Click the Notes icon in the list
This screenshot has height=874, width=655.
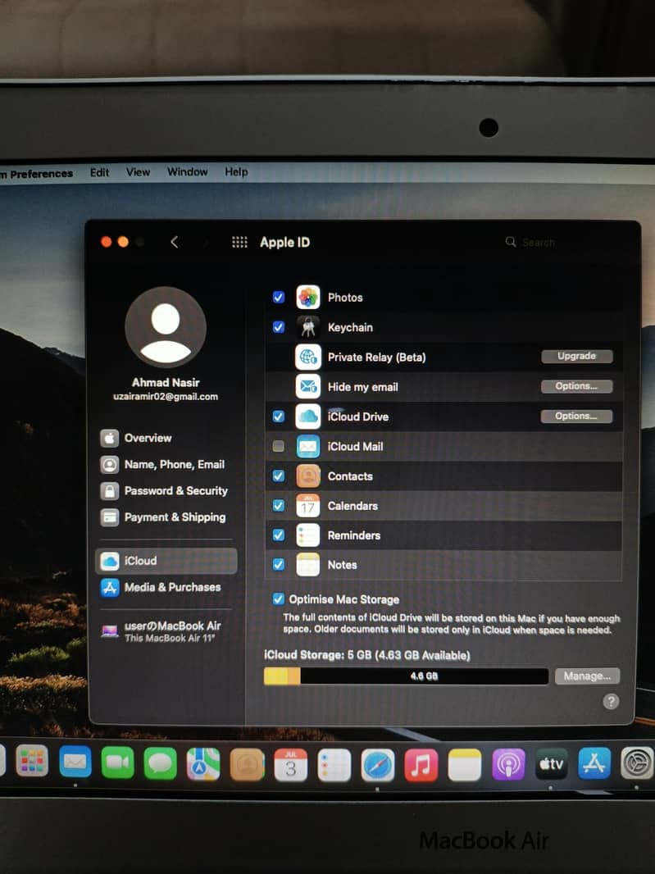(x=307, y=565)
